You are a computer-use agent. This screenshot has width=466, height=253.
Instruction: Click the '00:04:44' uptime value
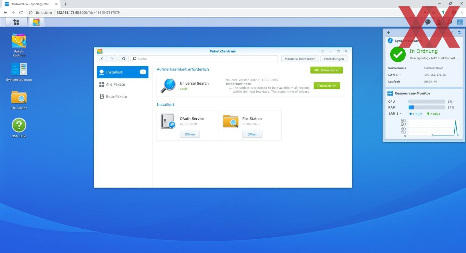point(430,81)
